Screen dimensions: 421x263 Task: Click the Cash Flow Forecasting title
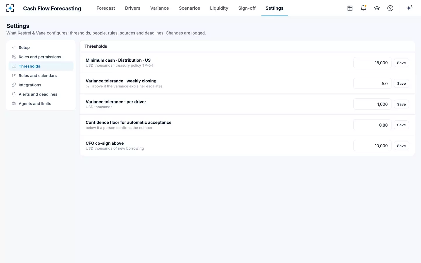tap(52, 8)
